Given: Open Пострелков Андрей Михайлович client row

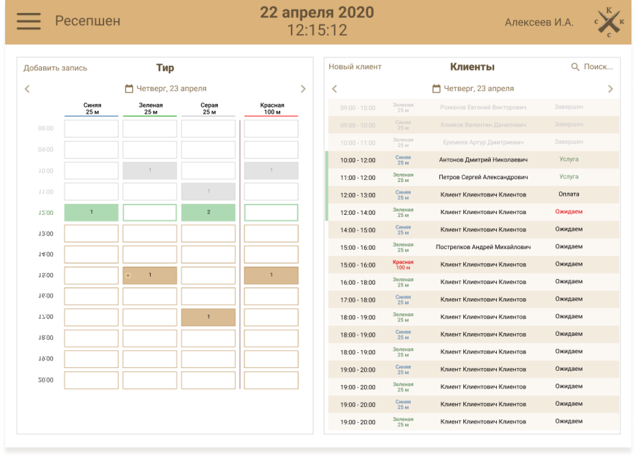Looking at the screenshot, I should coord(483,247).
